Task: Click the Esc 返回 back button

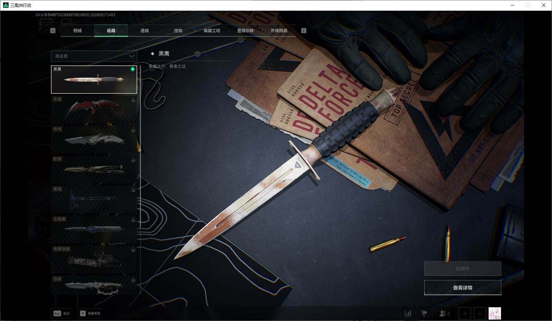Action: pyautogui.click(x=61, y=313)
